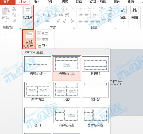Click the Clear Formatting eraser icon
Screen dimensions: 143x134
coord(72,21)
